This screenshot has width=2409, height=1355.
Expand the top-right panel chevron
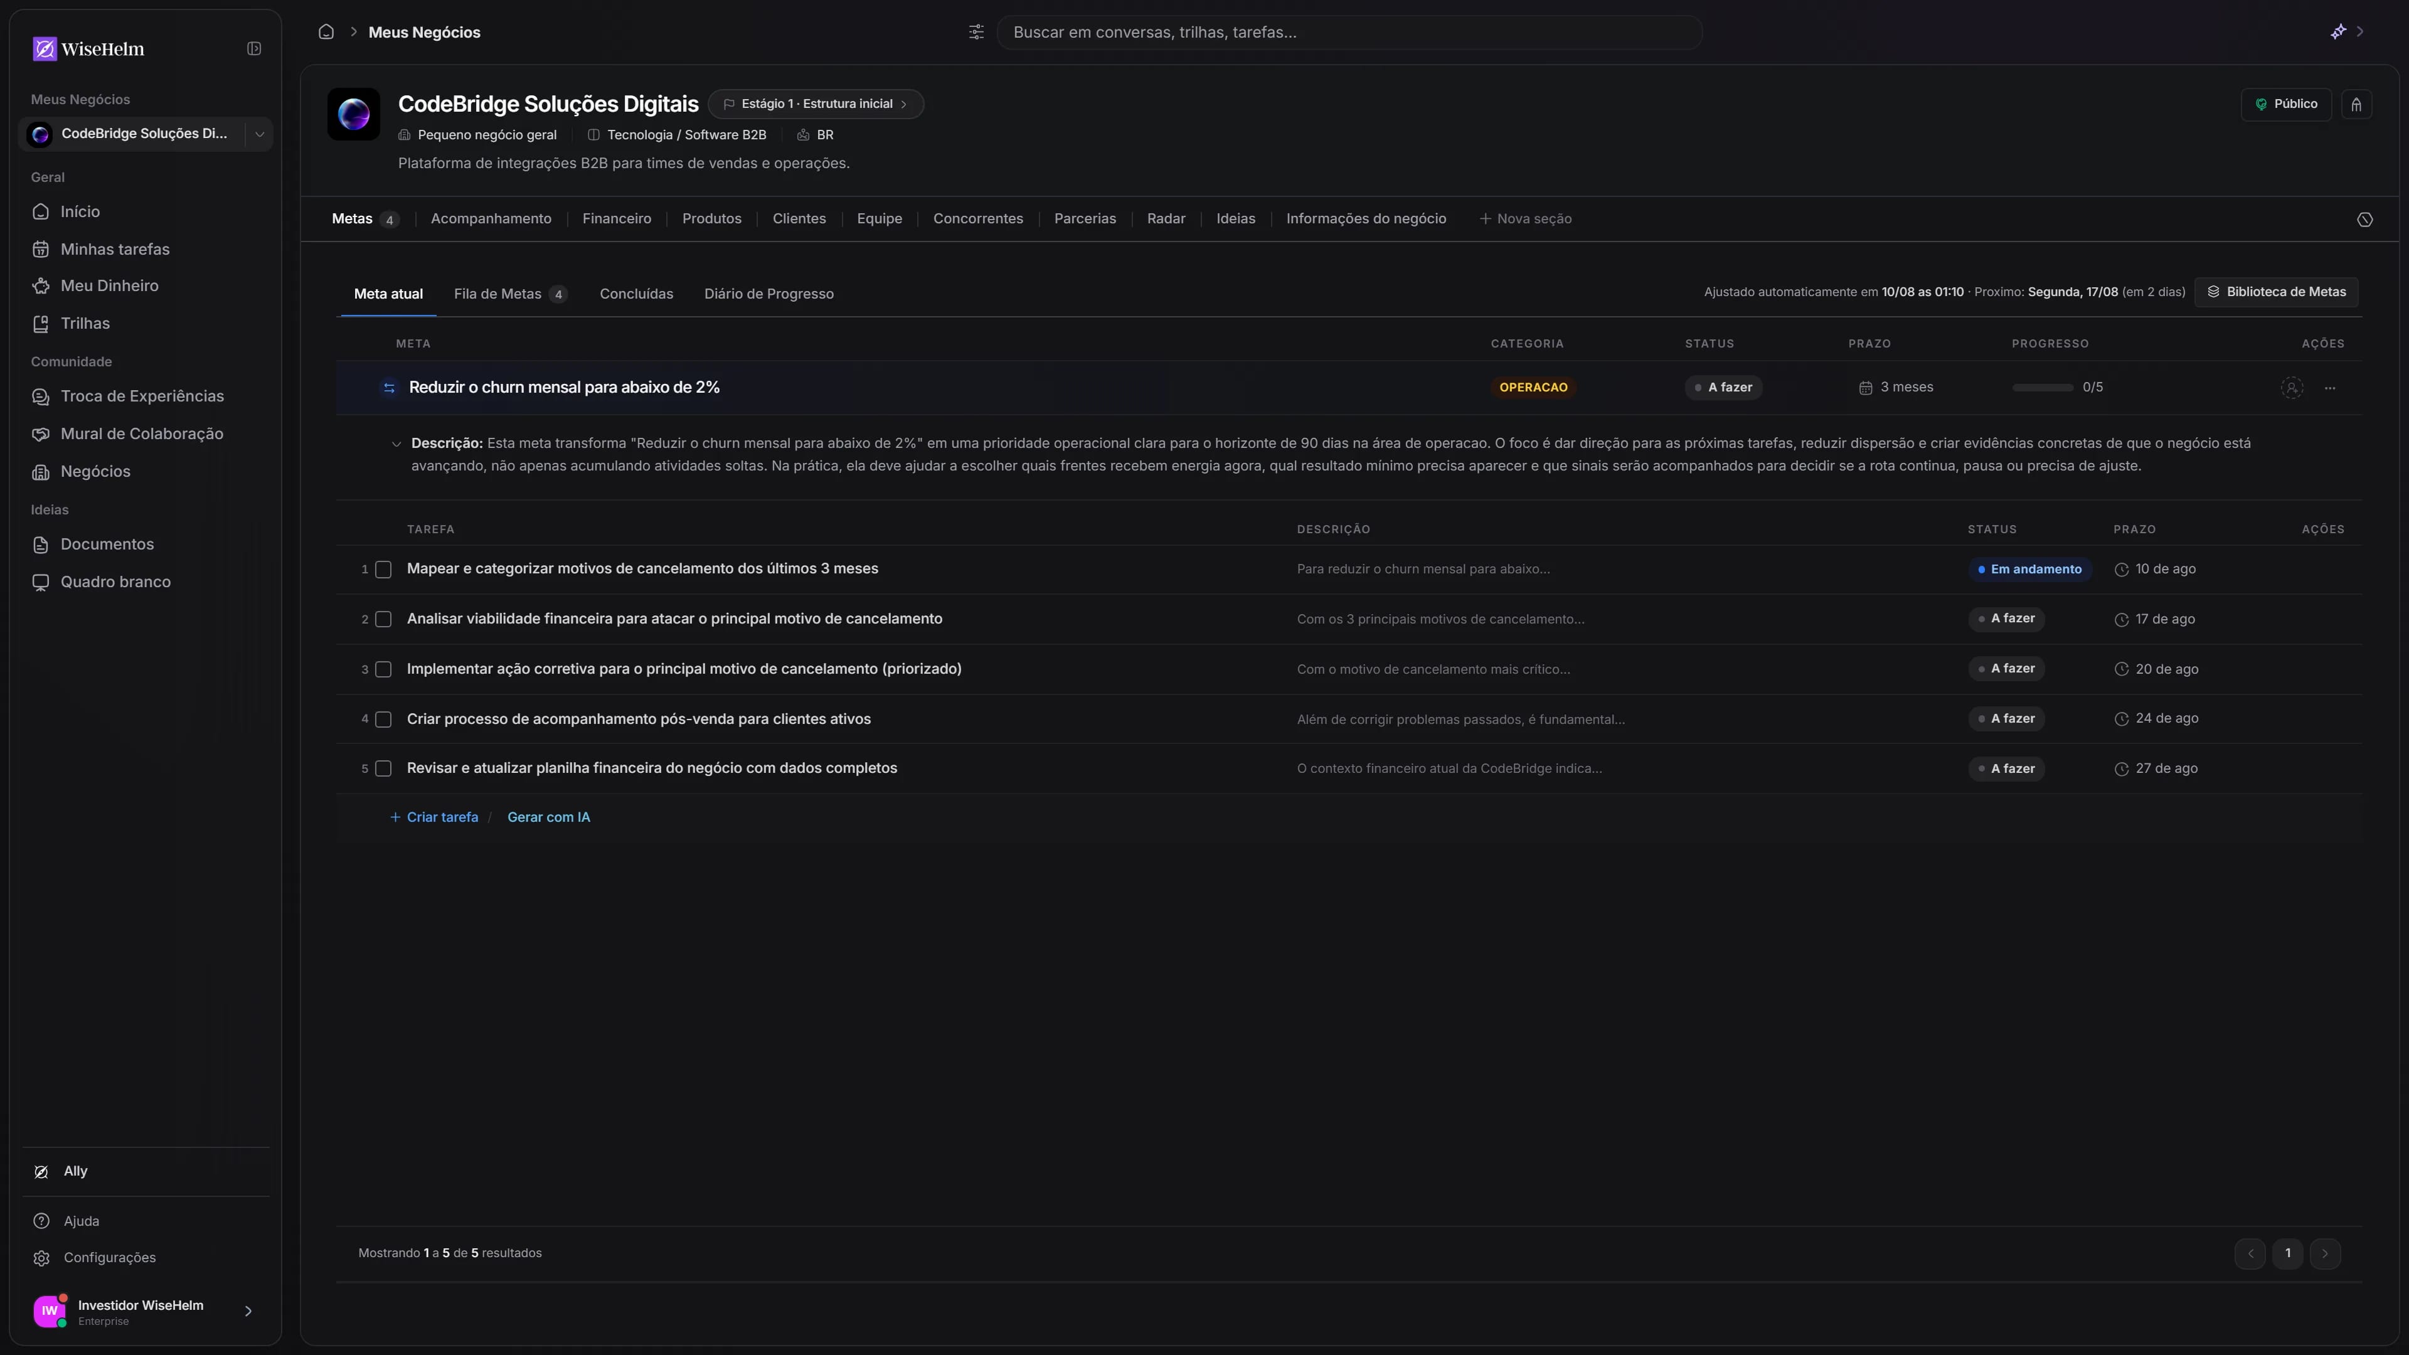pyautogui.click(x=2360, y=32)
